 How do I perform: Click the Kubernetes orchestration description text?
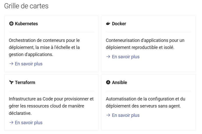click(x=44, y=47)
